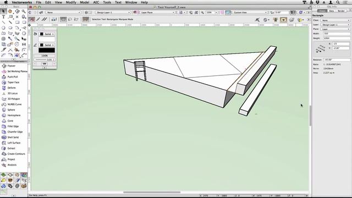The height and width of the screenshot is (198, 352).
Task: Open the Model menu
Action: (85, 2)
